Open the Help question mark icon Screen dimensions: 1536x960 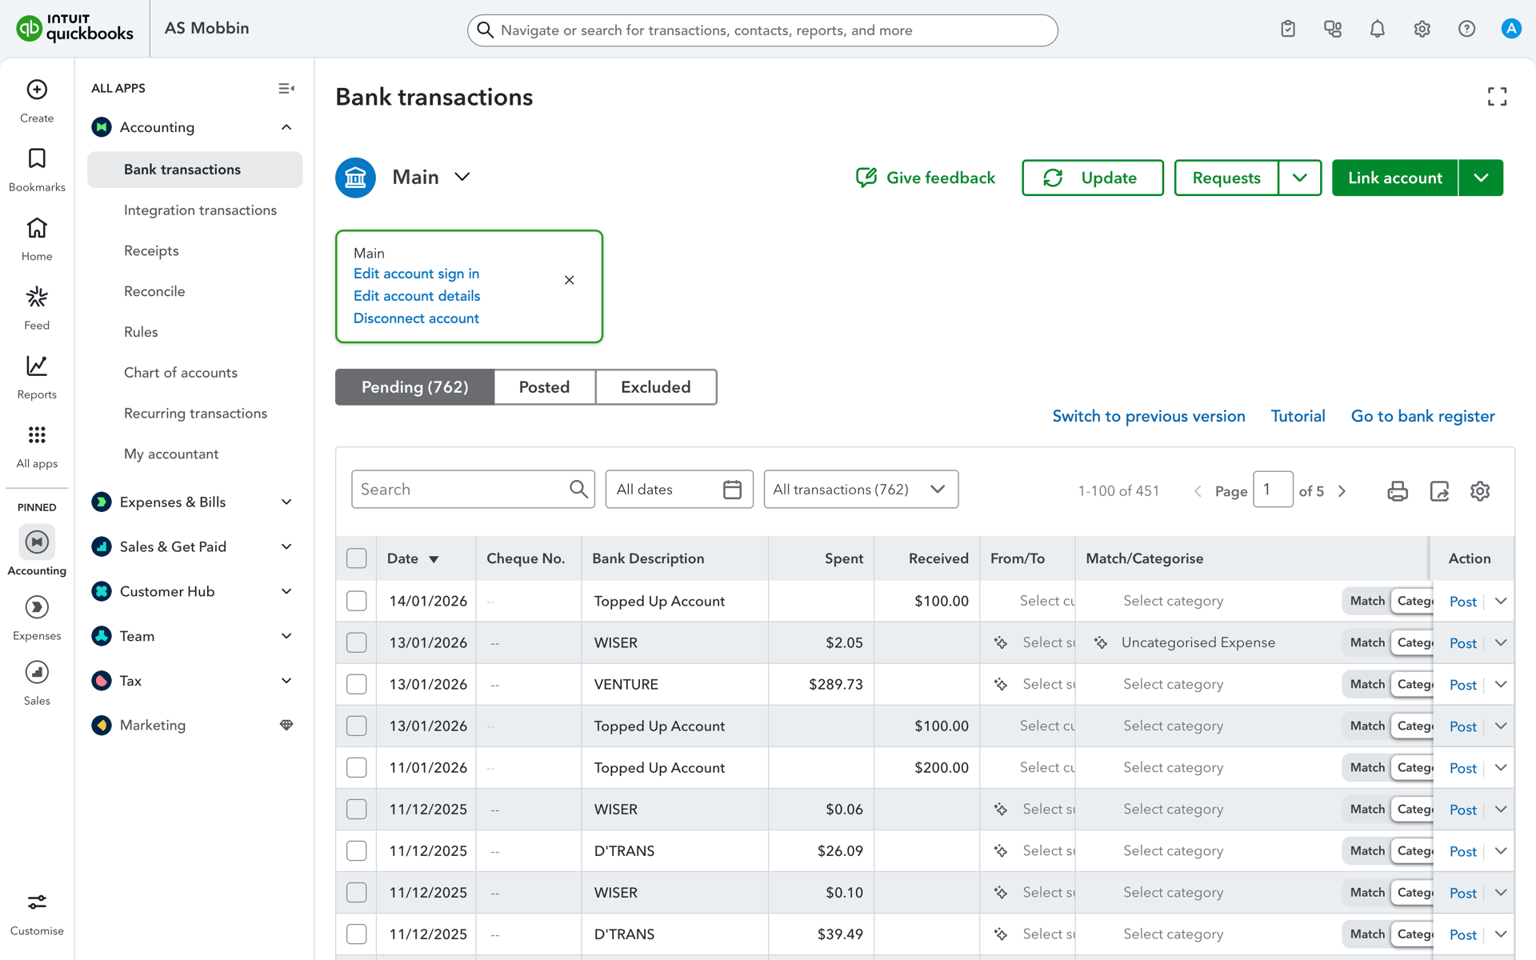1466,29
